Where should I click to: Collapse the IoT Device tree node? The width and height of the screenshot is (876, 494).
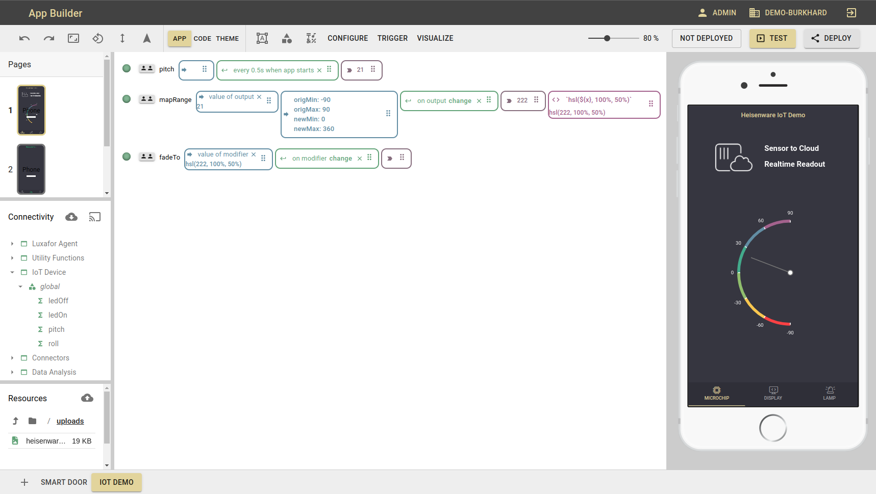click(x=12, y=272)
